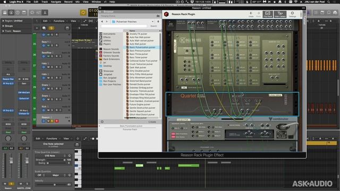340x191 pixels.
Task: Open Logic's Library button in control bar
Action: pyautogui.click(x=5, y=13)
